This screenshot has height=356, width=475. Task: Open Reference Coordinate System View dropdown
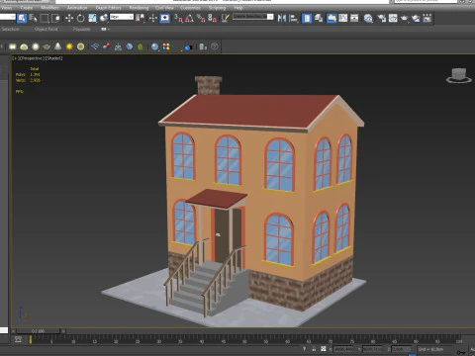tap(122, 17)
